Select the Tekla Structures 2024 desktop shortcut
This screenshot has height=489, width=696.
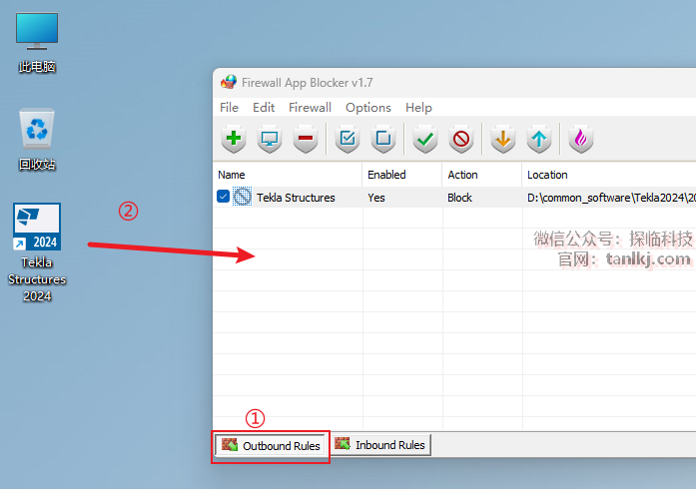37,252
